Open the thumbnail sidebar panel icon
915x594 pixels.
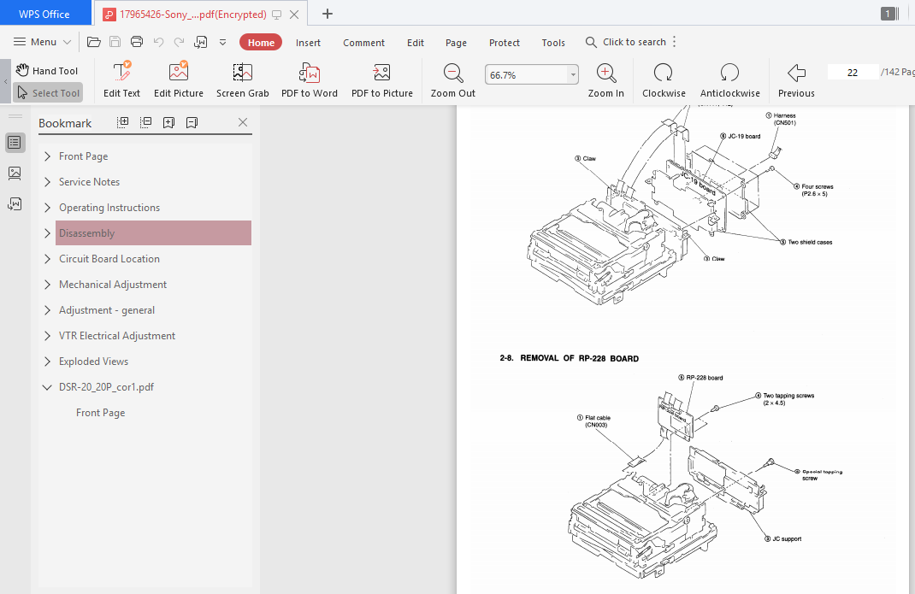[15, 173]
